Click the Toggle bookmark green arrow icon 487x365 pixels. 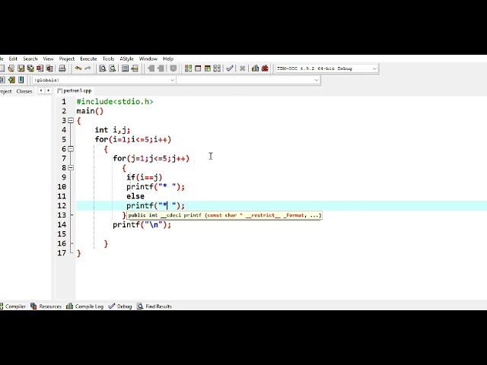click(x=11, y=80)
